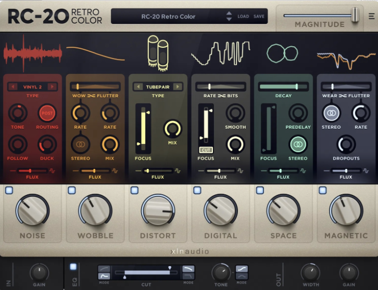Click the Noise waveform icon
This screenshot has width=378, height=290.
[32, 54]
